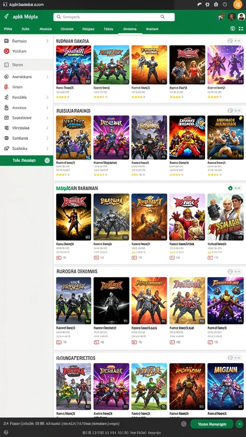Switch to the Whle tab
The width and height of the screenshot is (246, 437).
(8, 29)
